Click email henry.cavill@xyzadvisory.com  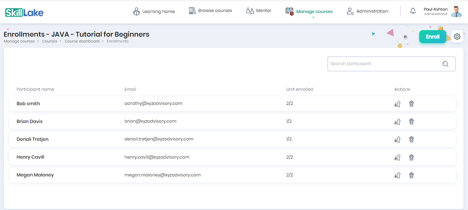coord(157,157)
